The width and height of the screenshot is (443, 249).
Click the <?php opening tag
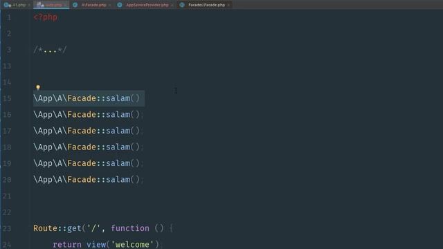[x=45, y=17]
